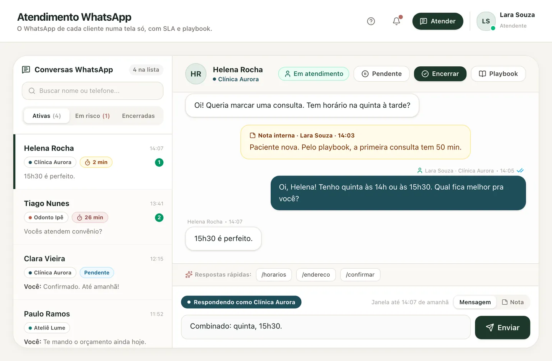Click the magnifier icon in search box
The height and width of the screenshot is (361, 552).
(32, 91)
